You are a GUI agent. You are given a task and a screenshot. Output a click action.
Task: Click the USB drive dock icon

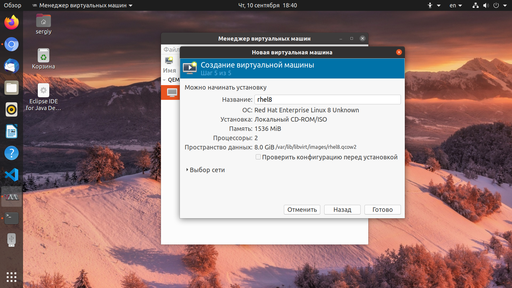[x=12, y=240]
